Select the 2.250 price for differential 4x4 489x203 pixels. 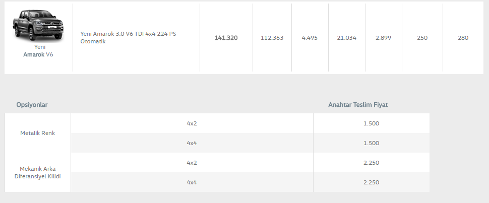pyautogui.click(x=371, y=182)
